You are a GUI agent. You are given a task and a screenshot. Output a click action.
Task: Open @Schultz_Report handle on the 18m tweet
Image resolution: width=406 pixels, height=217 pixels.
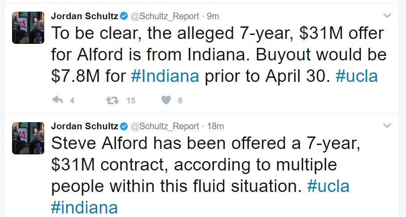click(x=164, y=127)
